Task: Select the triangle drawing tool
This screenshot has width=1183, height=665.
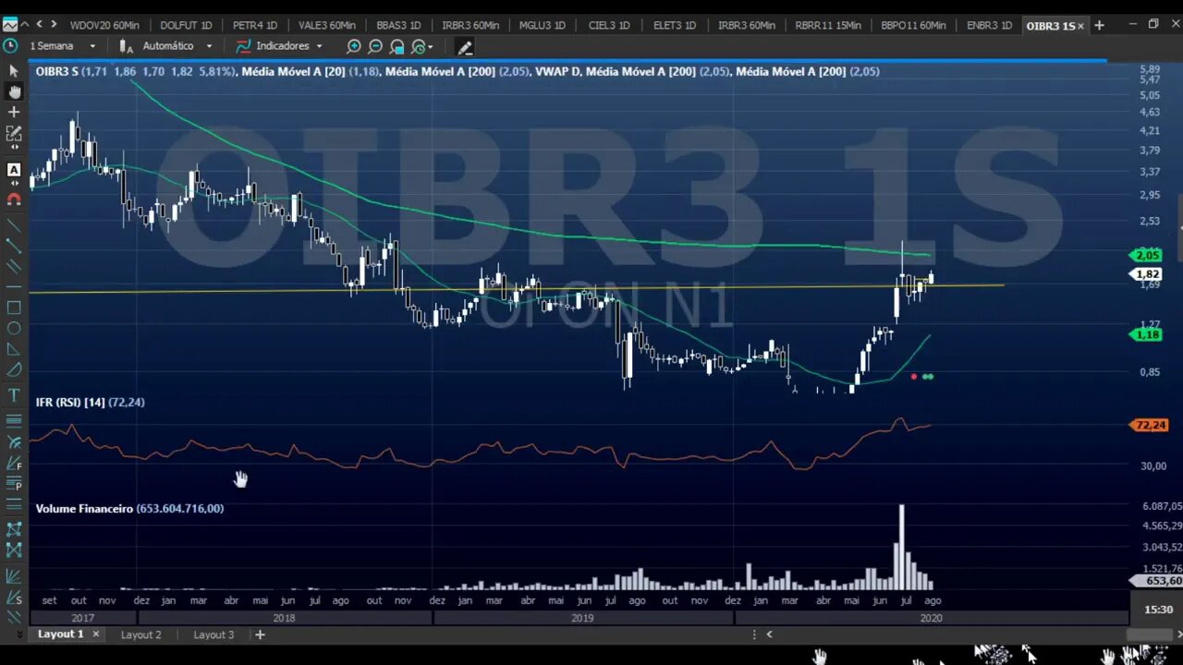Action: pos(14,349)
